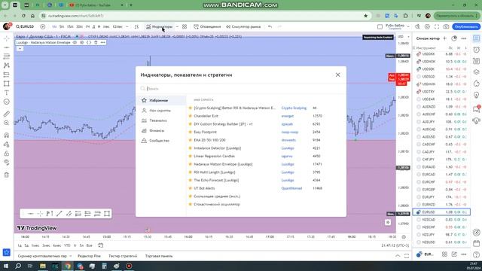Screen dimensions: 482x271
Task: Open Торговая панель tab
Action: point(159,256)
